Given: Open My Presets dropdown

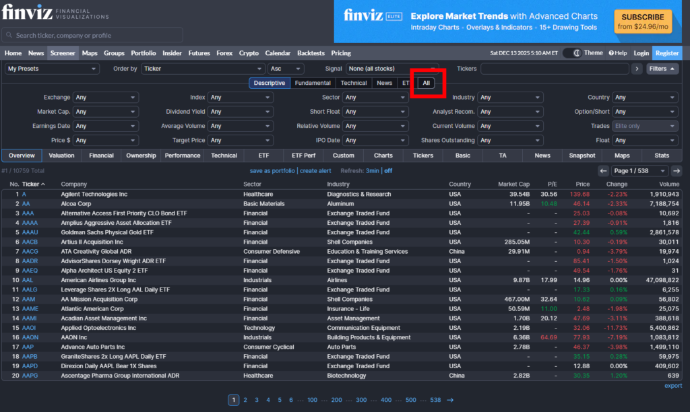Looking at the screenshot, I should tap(52, 69).
